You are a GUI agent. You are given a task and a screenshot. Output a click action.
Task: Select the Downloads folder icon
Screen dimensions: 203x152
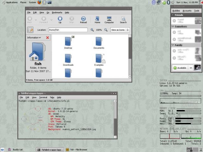[68, 58]
